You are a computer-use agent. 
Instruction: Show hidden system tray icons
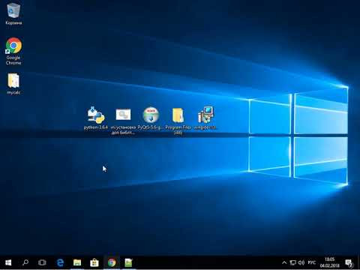pyautogui.click(x=284, y=262)
